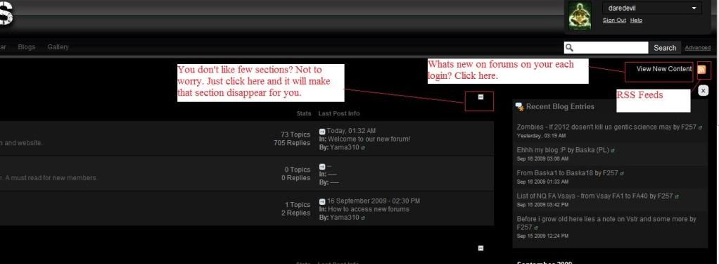Image resolution: width=719 pixels, height=264 pixels.
Task: Click last post icon beside 16 September 2009
Action: click(x=322, y=201)
